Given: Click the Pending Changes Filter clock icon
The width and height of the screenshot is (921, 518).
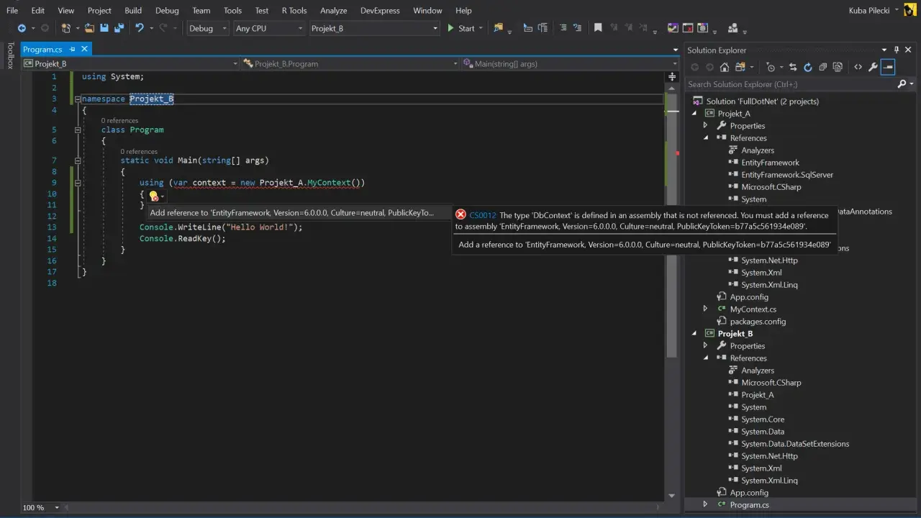Looking at the screenshot, I should click(x=771, y=67).
